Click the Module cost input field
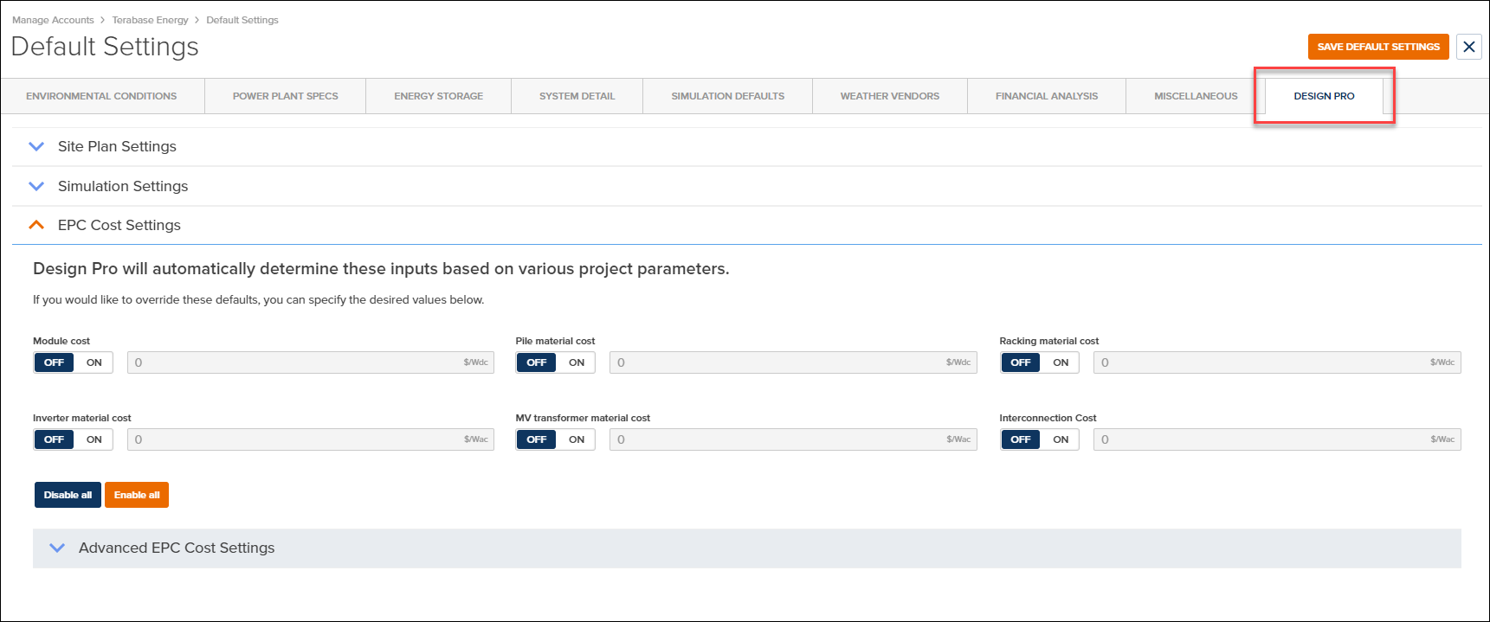 pyautogui.click(x=310, y=362)
